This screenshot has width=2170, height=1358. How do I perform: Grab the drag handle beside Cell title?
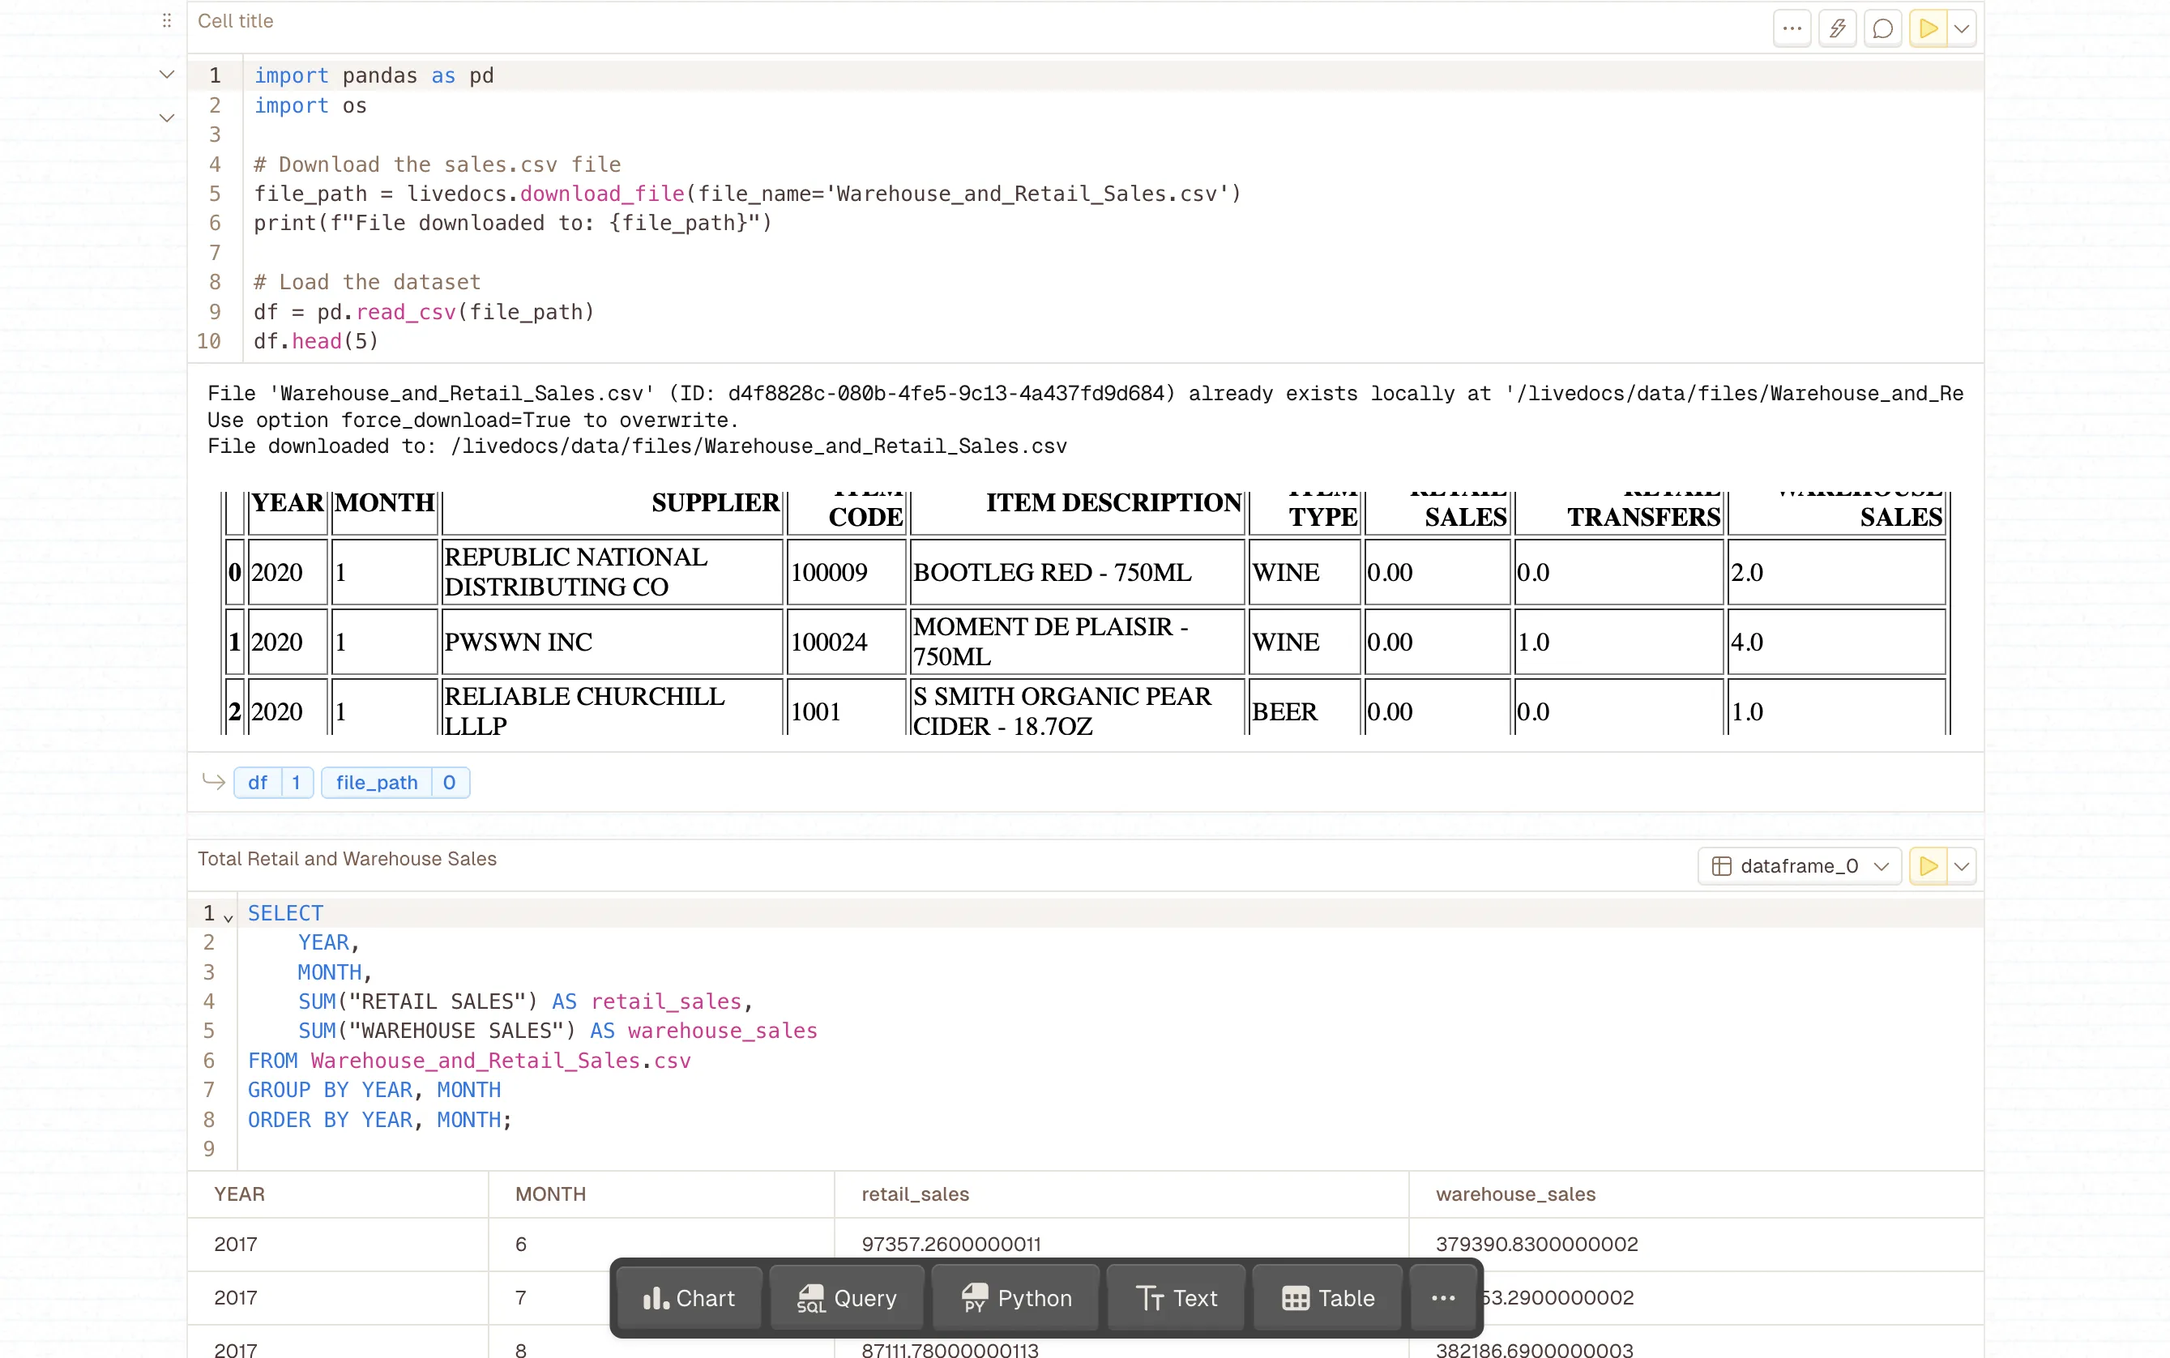166,19
